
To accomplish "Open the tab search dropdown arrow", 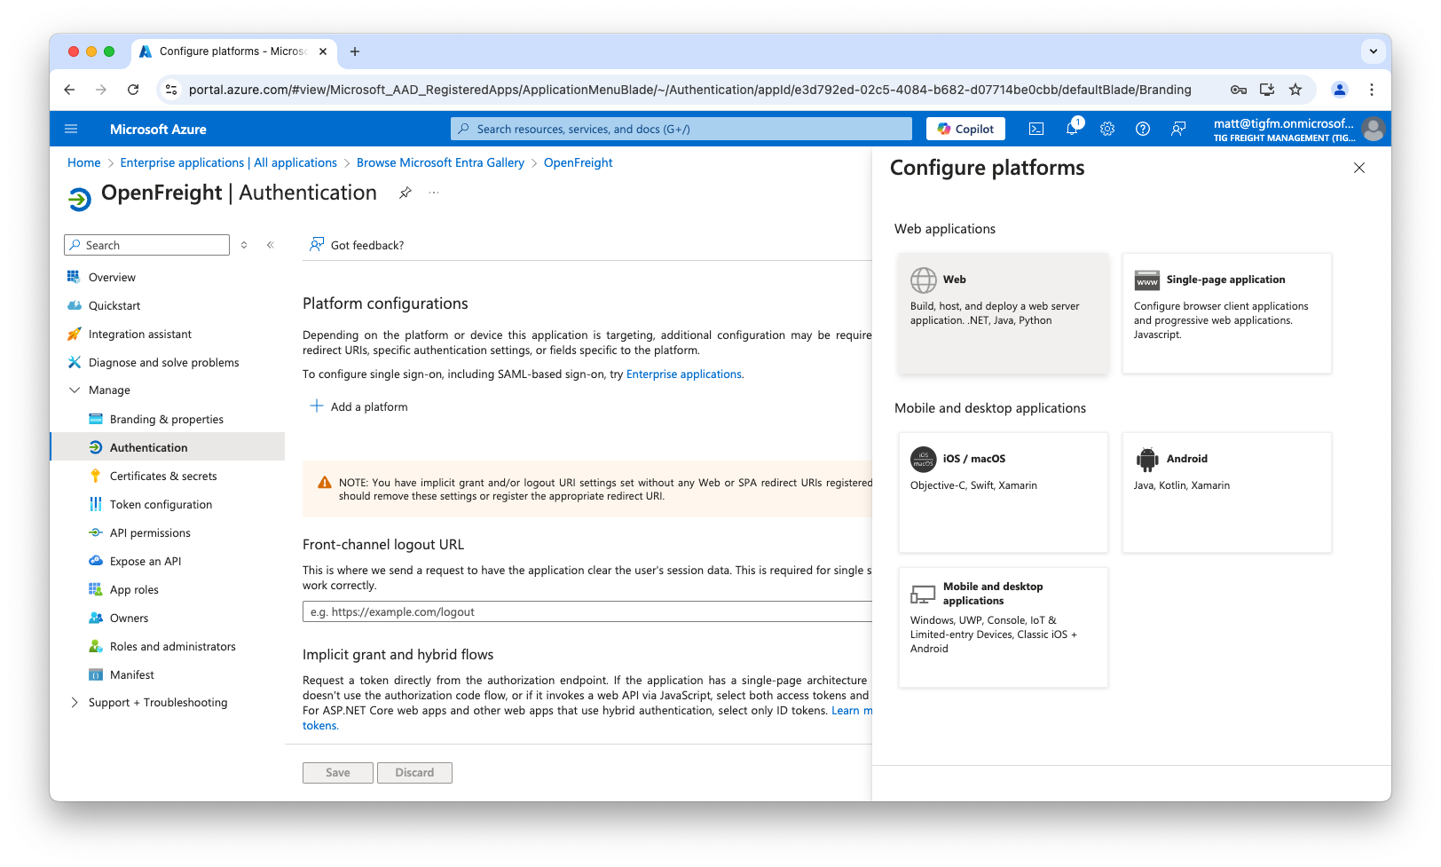I will (1374, 51).
